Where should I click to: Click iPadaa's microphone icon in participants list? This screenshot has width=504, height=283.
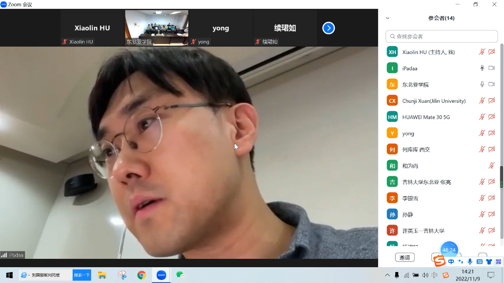click(482, 68)
